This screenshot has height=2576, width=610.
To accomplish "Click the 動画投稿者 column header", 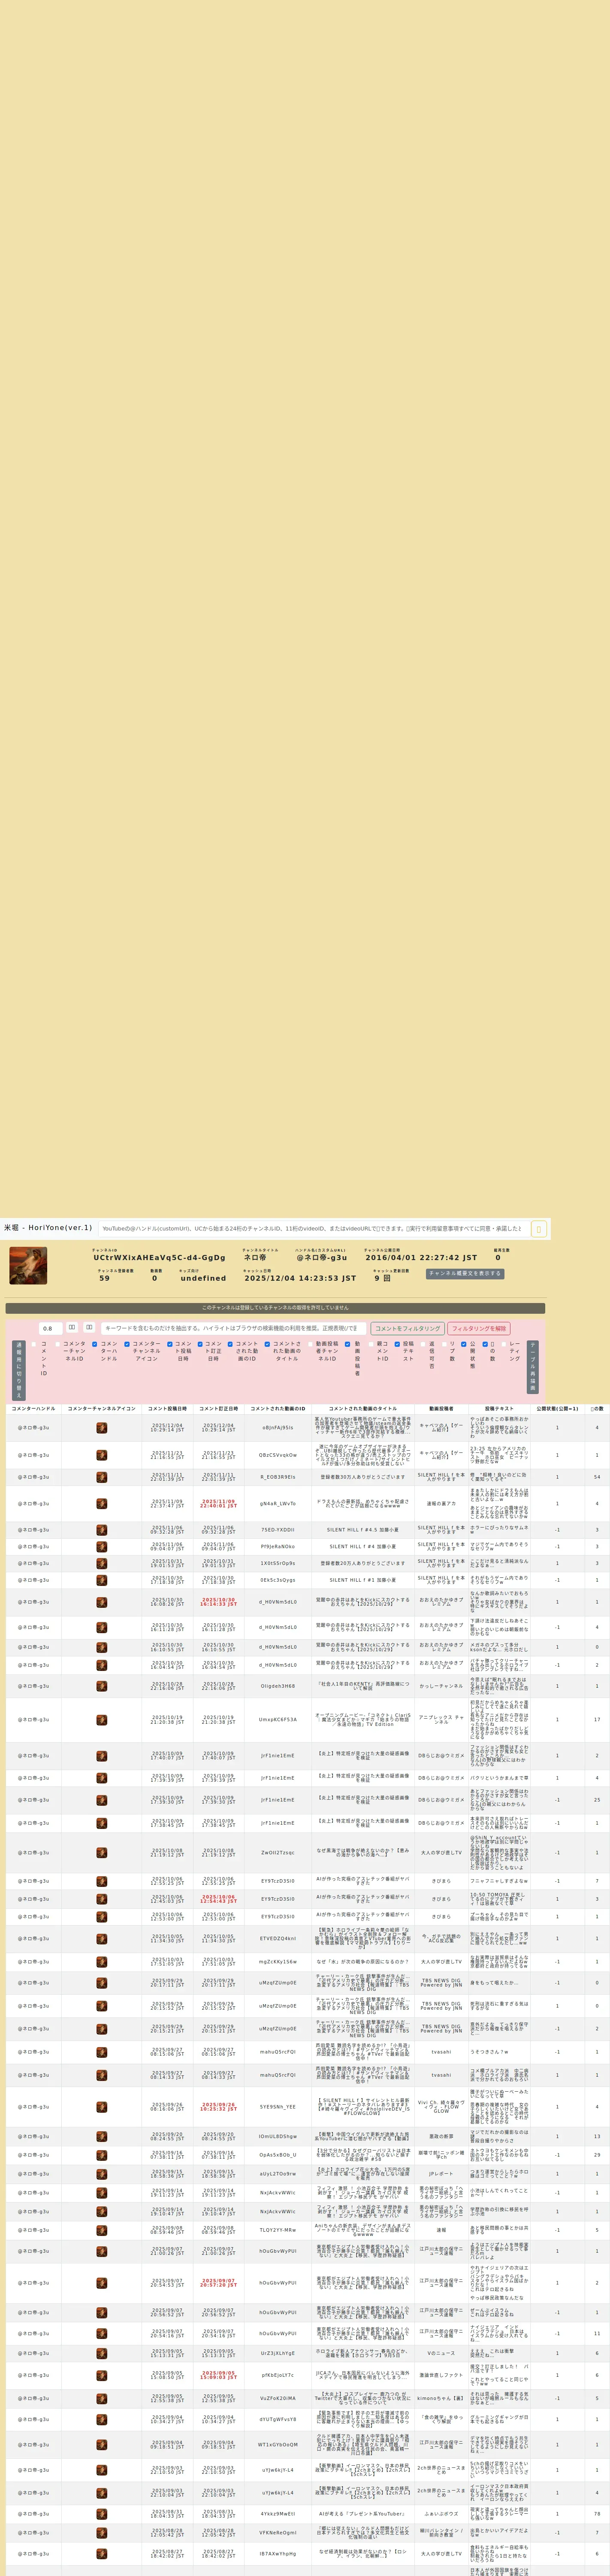I will [441, 1408].
